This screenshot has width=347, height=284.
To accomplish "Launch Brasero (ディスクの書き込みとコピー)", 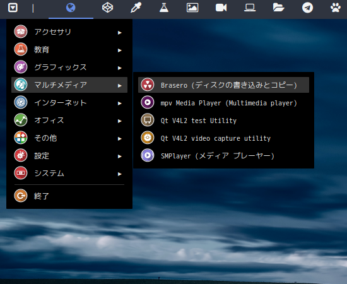I will [223, 85].
